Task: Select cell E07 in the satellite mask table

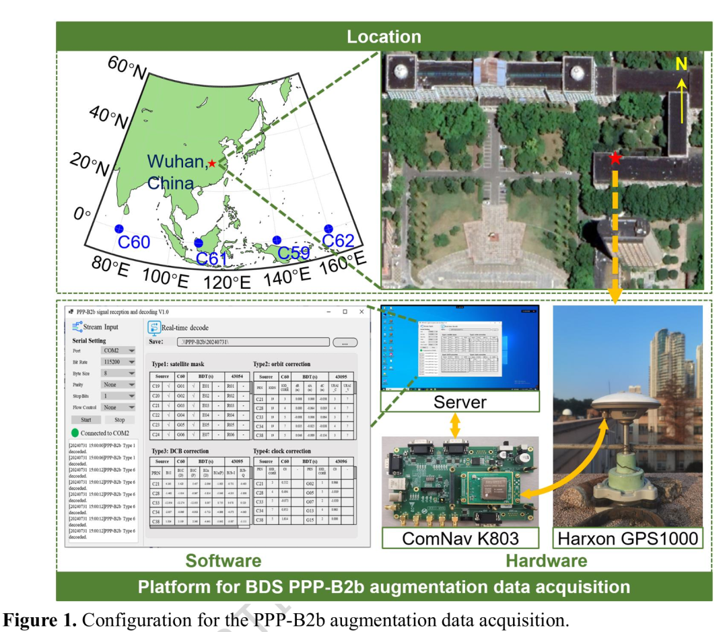Action: [x=206, y=435]
